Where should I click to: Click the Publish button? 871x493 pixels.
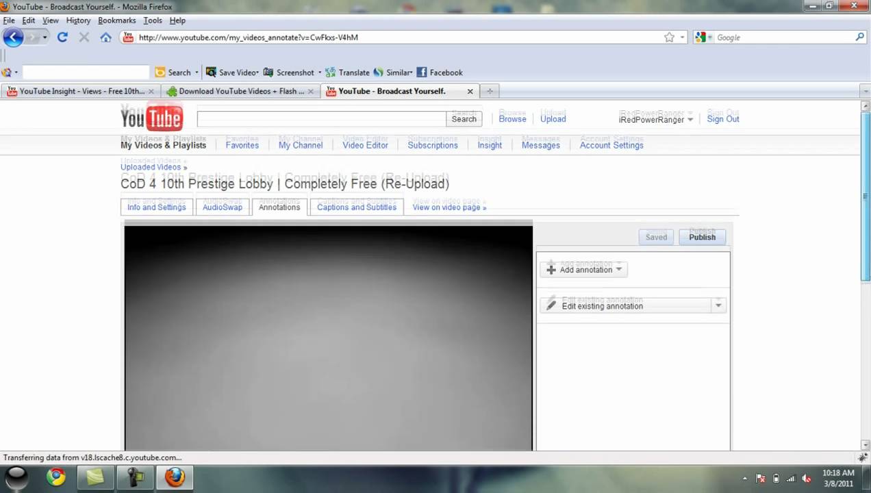pos(702,237)
